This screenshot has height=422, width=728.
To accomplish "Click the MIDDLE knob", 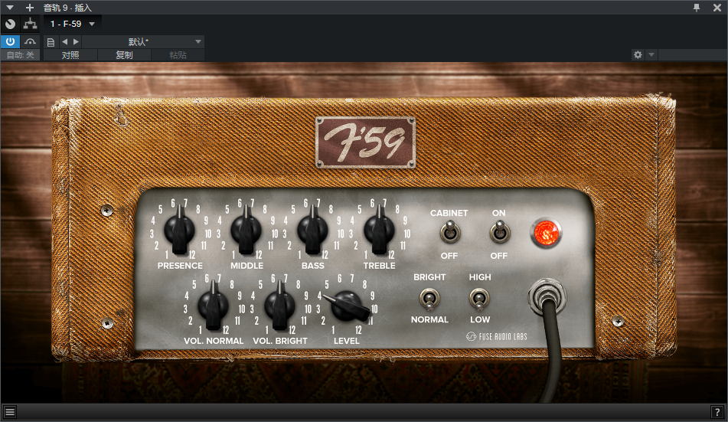I will tap(246, 230).
